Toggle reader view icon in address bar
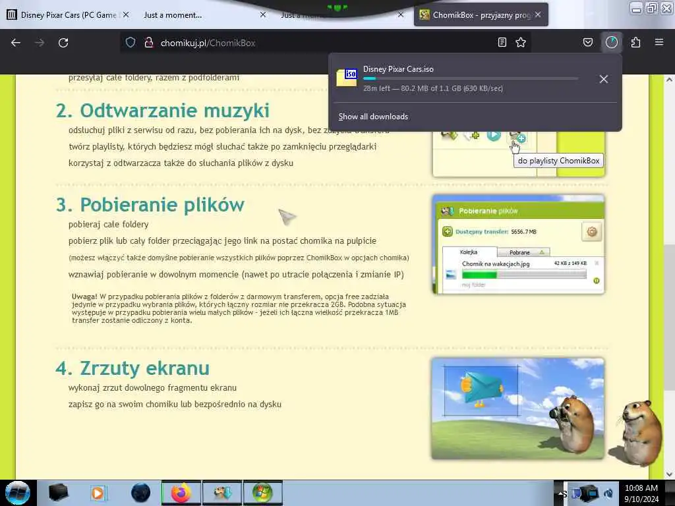Image resolution: width=675 pixels, height=506 pixels. pyautogui.click(x=502, y=43)
